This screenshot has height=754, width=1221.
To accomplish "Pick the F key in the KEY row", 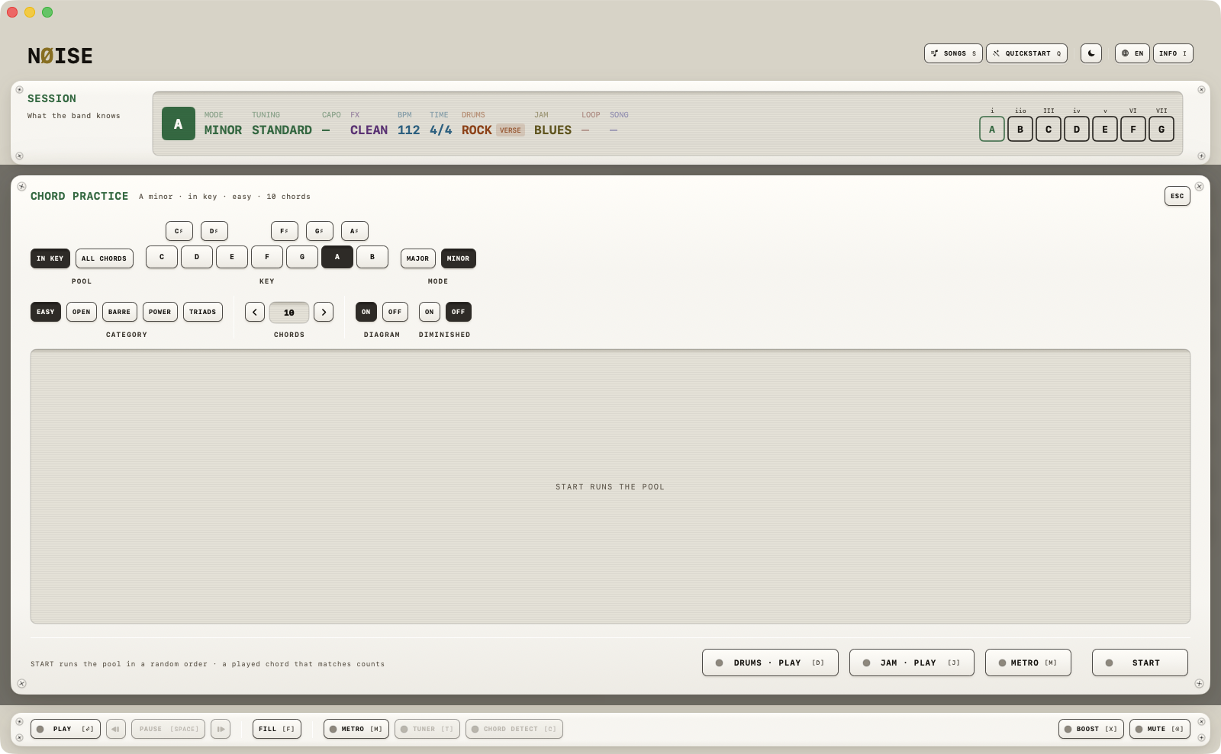I will click(267, 257).
